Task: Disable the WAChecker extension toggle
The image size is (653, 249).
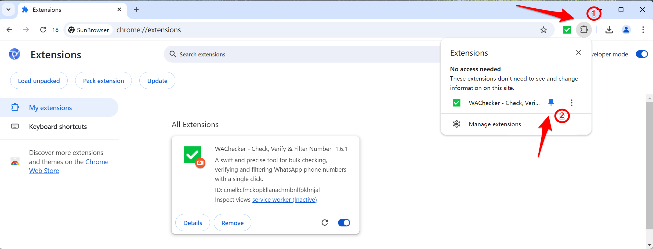Action: coord(344,222)
